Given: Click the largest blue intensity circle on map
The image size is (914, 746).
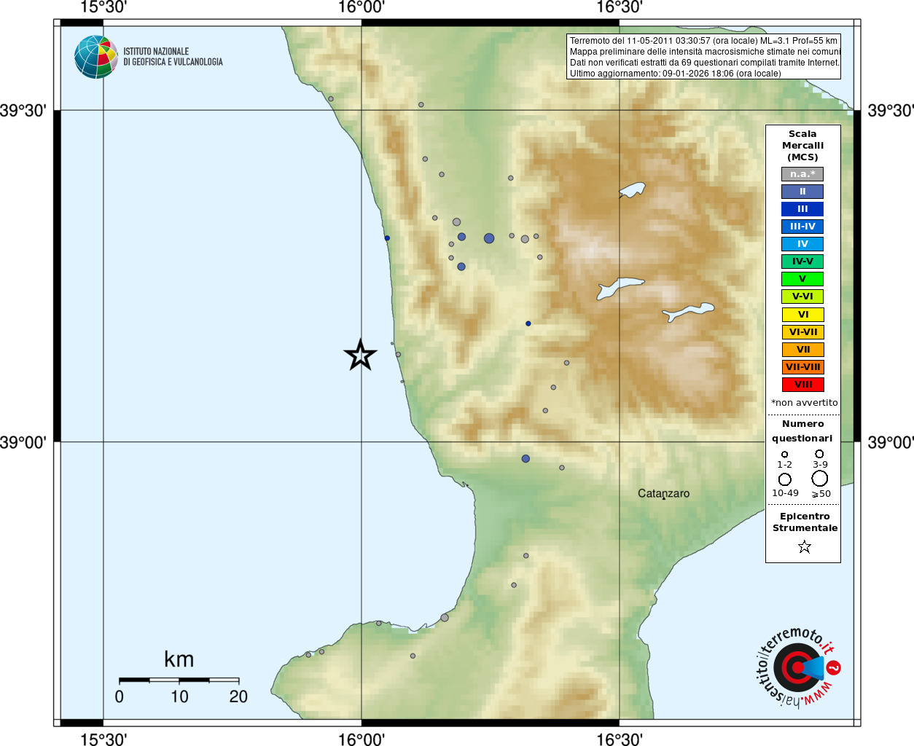Looking at the screenshot, I should (489, 238).
